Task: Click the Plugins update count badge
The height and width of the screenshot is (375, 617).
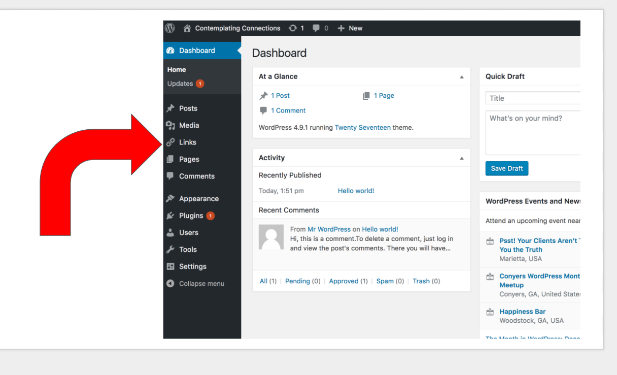Action: pyautogui.click(x=211, y=216)
